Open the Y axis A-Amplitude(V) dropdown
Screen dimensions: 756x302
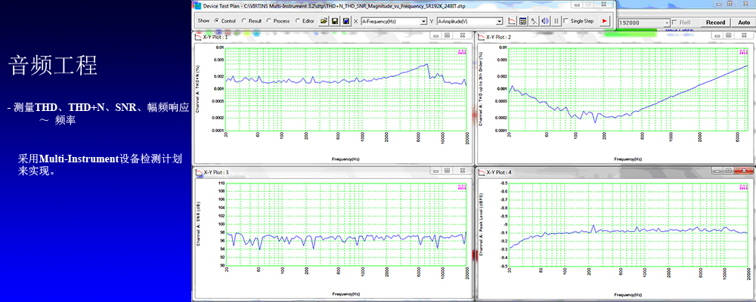(500, 22)
